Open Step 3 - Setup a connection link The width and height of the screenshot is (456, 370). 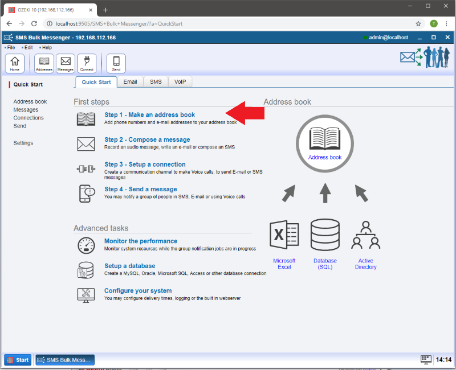tap(145, 165)
